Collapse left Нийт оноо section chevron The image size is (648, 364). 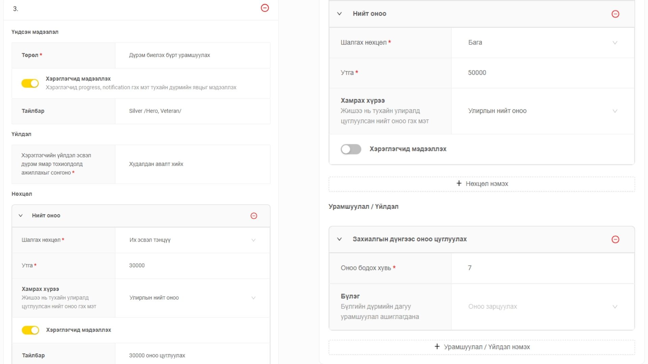click(21, 216)
